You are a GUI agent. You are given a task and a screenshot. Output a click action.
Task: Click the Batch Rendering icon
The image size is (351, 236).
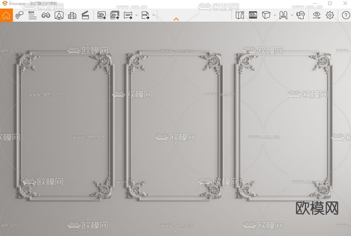[x=115, y=15]
